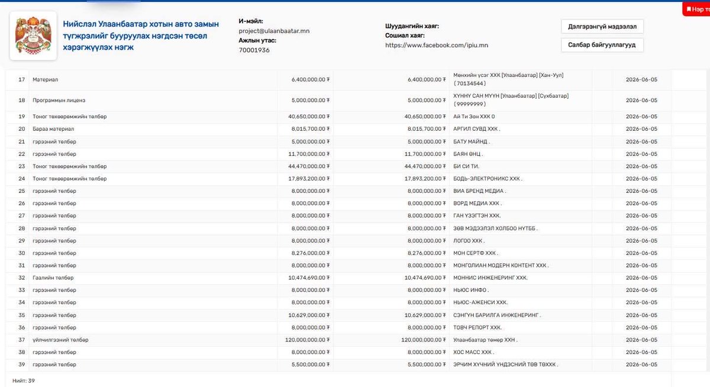Click the total count Нийт: 39

23,380
